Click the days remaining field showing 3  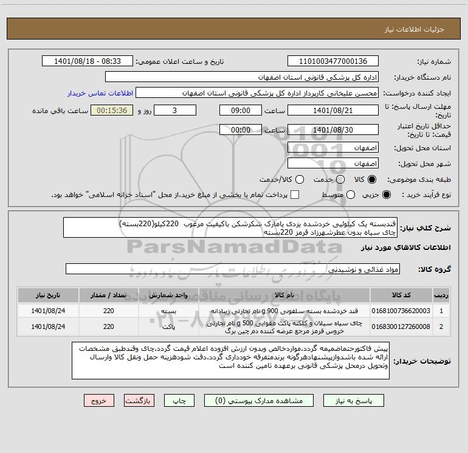(x=175, y=110)
